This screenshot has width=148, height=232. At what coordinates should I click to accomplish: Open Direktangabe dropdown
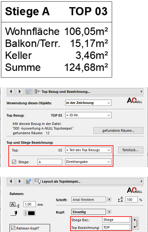click(88, 162)
